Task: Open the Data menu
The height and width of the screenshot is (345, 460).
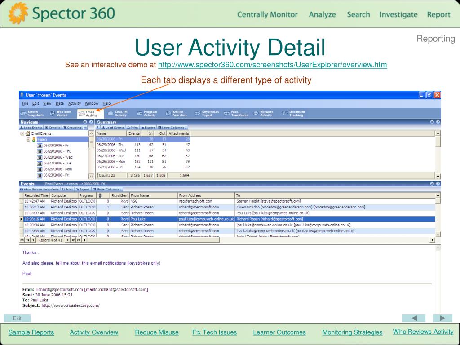Action: tap(60, 103)
